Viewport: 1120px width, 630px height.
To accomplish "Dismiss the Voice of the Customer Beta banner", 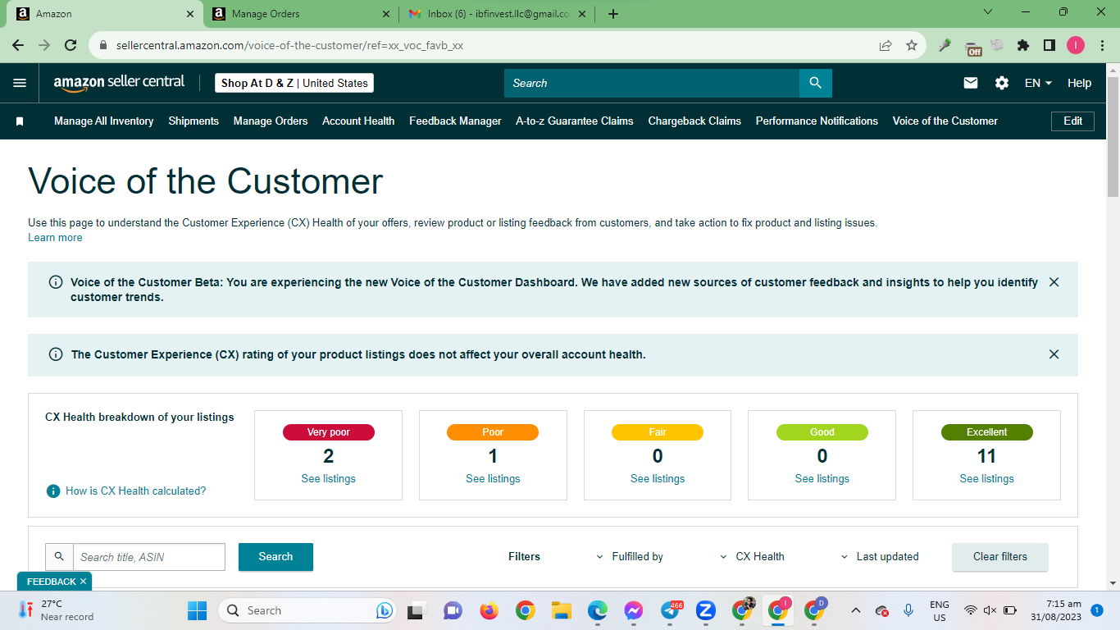I will 1054,282.
